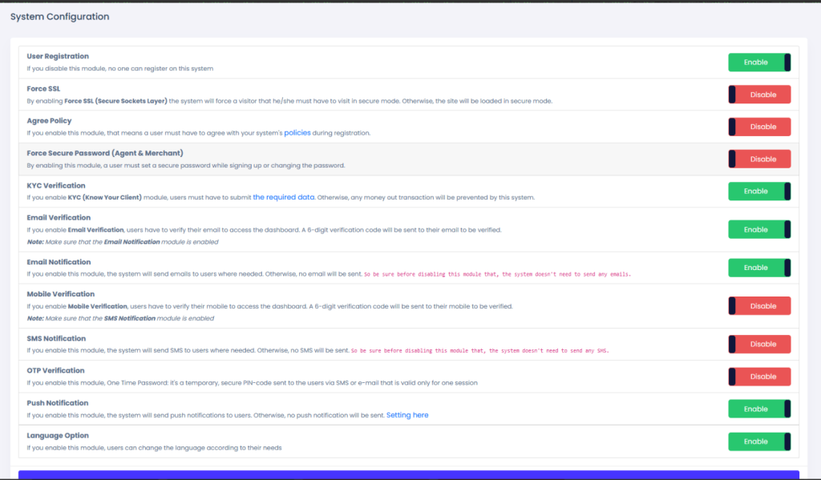Open 'the required data' link
The height and width of the screenshot is (480, 821).
point(283,197)
